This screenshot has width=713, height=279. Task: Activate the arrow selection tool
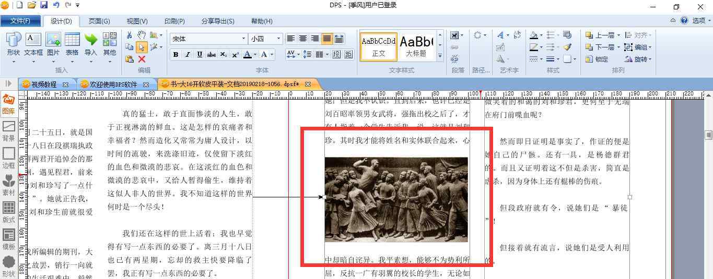click(141, 47)
